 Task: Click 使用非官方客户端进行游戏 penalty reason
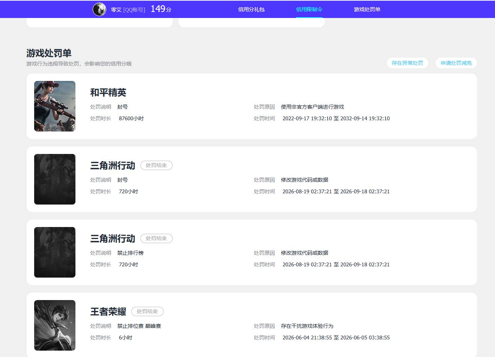click(312, 107)
